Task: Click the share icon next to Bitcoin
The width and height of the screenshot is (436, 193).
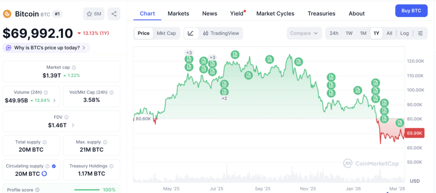Action: (x=114, y=14)
